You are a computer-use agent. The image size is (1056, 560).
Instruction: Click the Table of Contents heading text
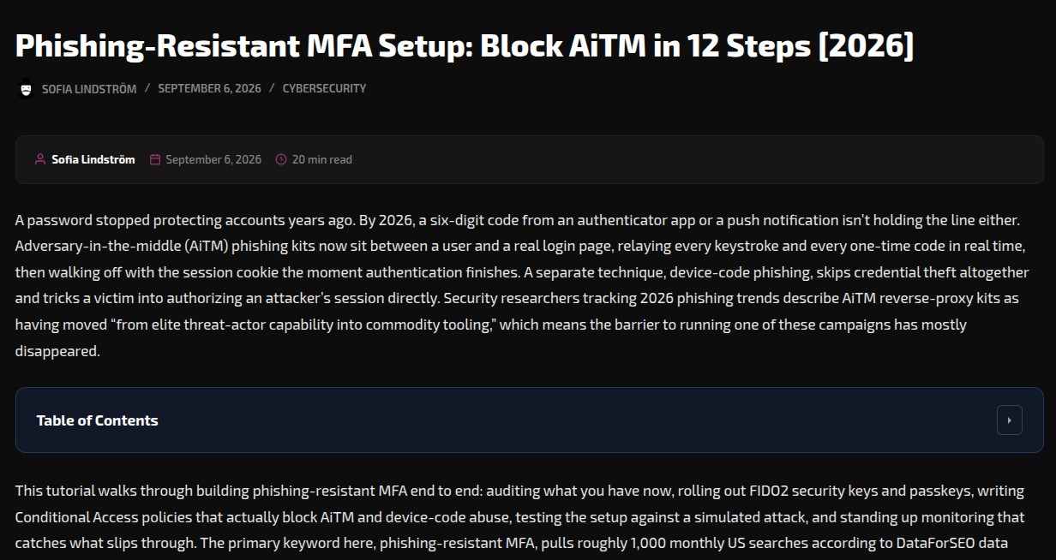click(97, 420)
